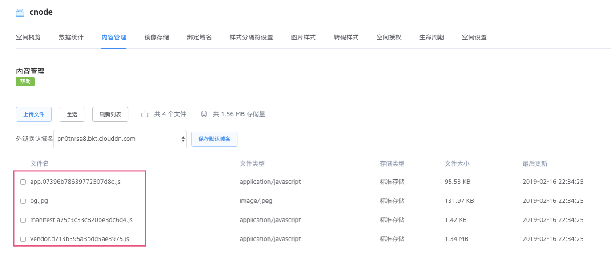This screenshot has height=253, width=611.
Task: Click the file name vendor.d713b395a3bdd5ae3975.js
Action: (x=80, y=239)
